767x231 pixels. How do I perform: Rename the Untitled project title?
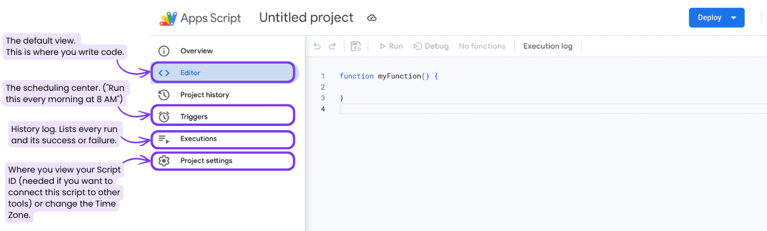(306, 18)
